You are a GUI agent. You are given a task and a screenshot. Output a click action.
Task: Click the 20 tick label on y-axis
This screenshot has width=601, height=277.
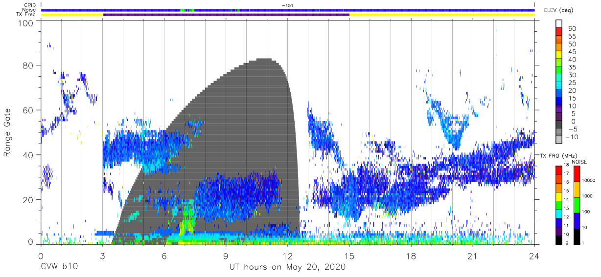coord(28,199)
